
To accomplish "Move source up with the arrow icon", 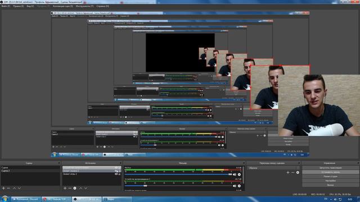I will coord(80,188).
